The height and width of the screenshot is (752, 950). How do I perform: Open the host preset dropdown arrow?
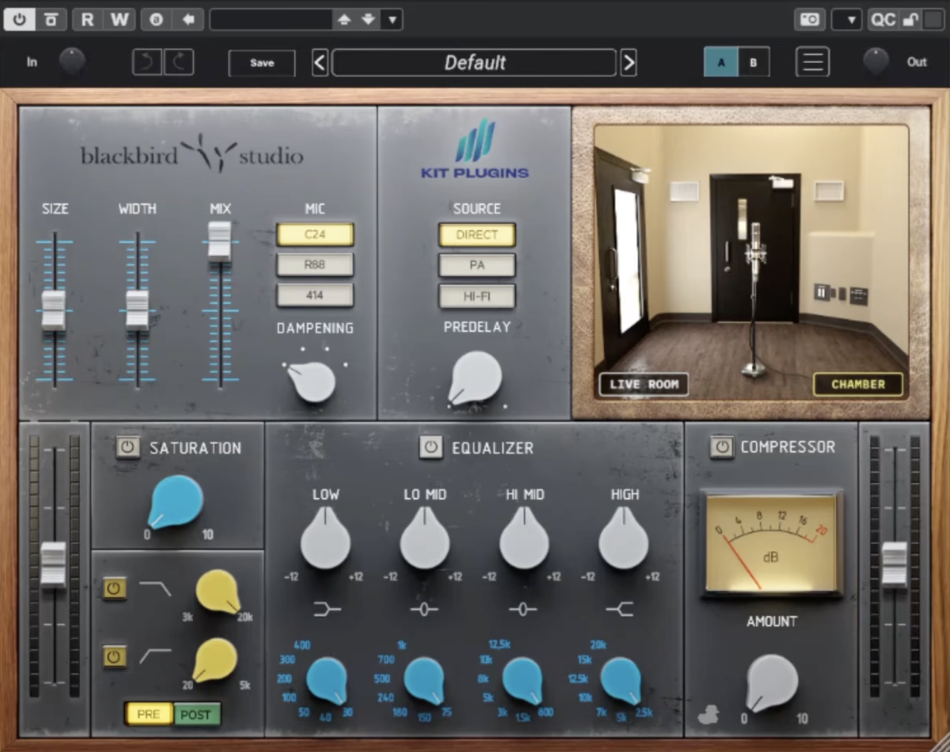[393, 19]
